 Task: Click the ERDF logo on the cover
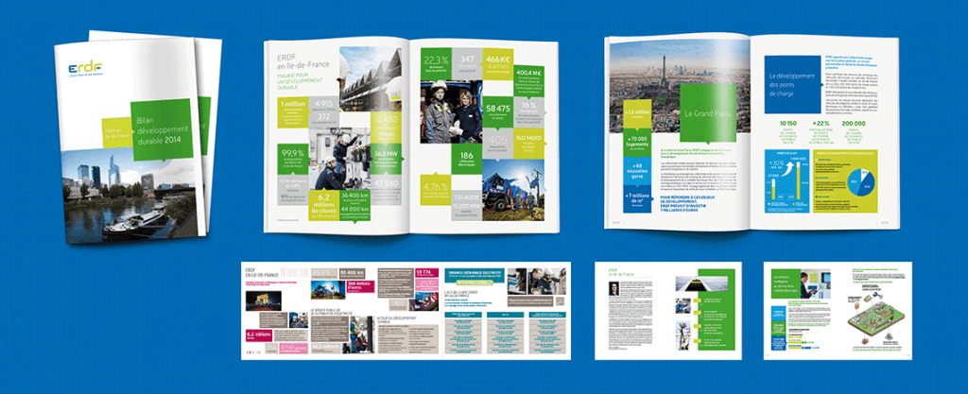[84, 68]
